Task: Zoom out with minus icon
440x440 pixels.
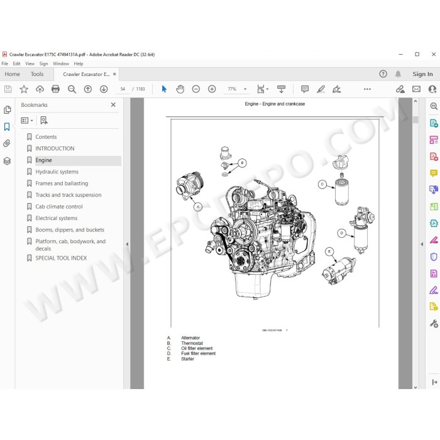Action: pyautogui.click(x=196, y=89)
